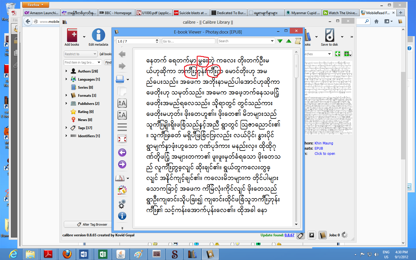Open the Add books dropdown arrow
Image resolution: width=416 pixels, height=260 pixels.
point(84,37)
